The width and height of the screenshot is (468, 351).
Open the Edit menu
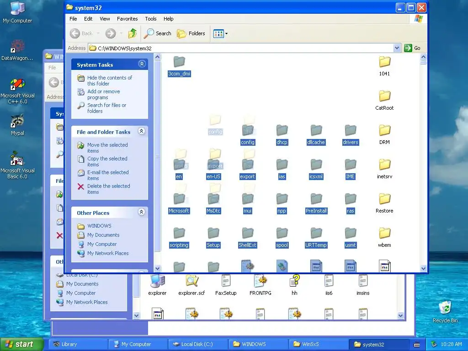pos(88,19)
